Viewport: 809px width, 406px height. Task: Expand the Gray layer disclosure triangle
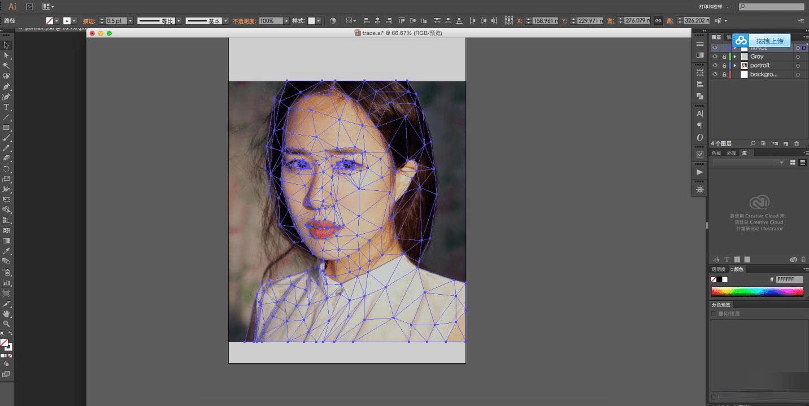pyautogui.click(x=734, y=56)
